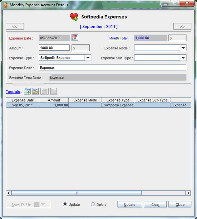The height and width of the screenshot is (219, 197).
Task: Click the Clear button
Action: pos(155,204)
